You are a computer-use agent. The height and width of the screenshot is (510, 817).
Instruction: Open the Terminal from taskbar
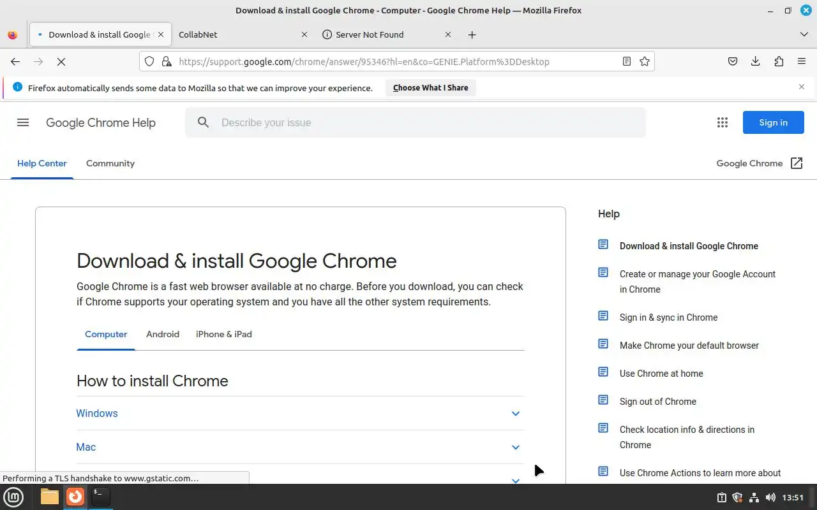click(x=100, y=497)
